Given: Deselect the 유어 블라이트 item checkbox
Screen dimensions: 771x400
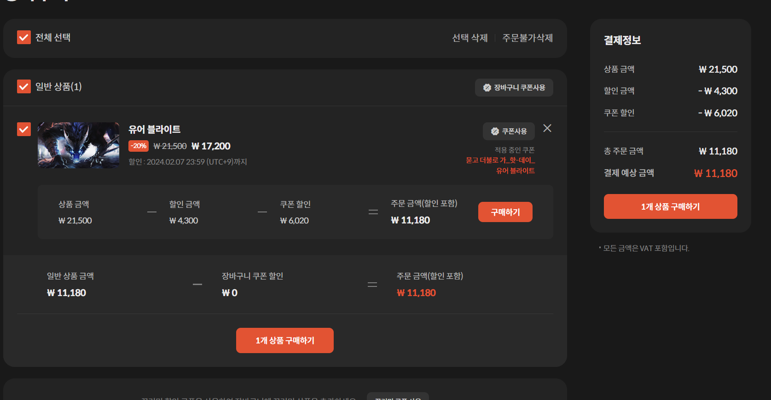Looking at the screenshot, I should pyautogui.click(x=24, y=129).
